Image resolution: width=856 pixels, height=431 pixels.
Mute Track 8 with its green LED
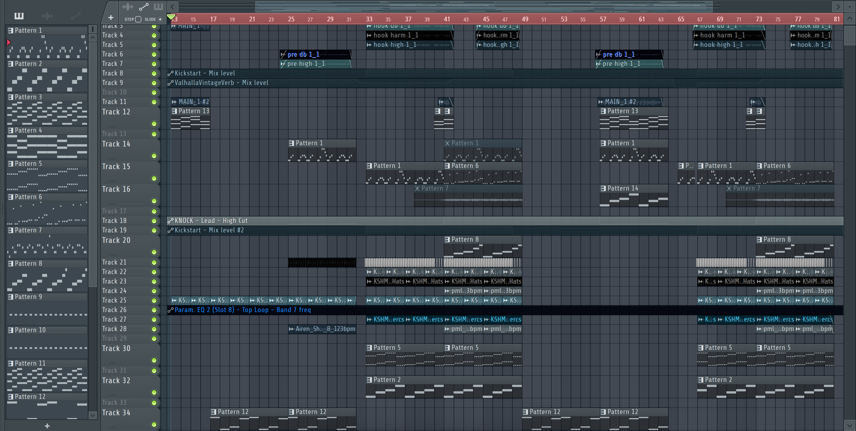tap(154, 73)
